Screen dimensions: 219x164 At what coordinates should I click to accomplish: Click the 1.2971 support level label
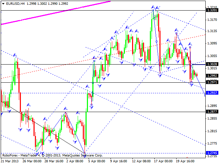(211, 82)
